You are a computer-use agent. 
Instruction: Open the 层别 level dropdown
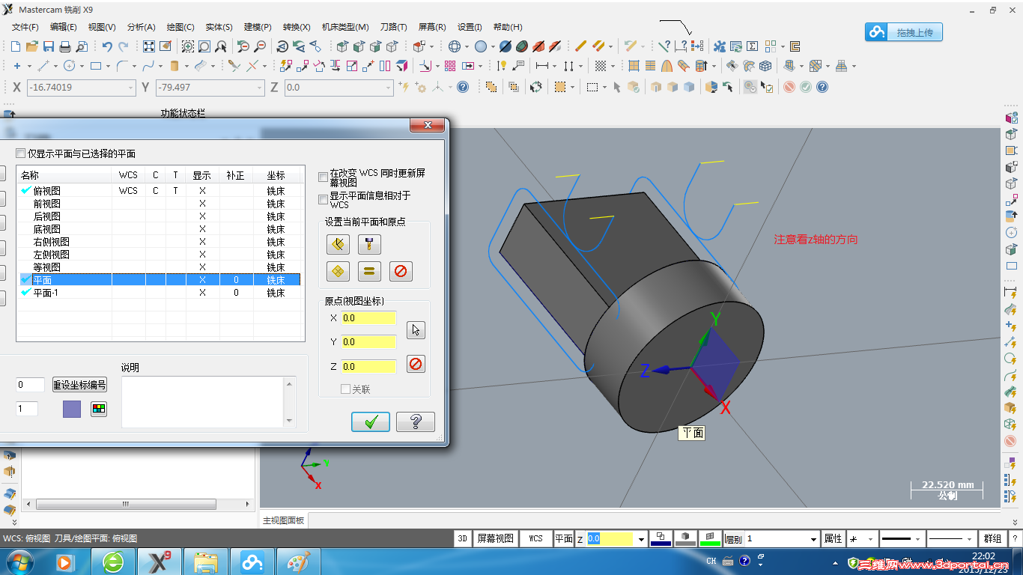click(813, 539)
